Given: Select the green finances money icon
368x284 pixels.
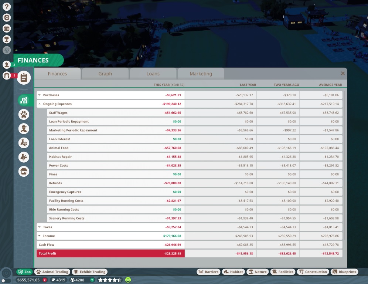Looking at the screenshot, I should [x=24, y=100].
